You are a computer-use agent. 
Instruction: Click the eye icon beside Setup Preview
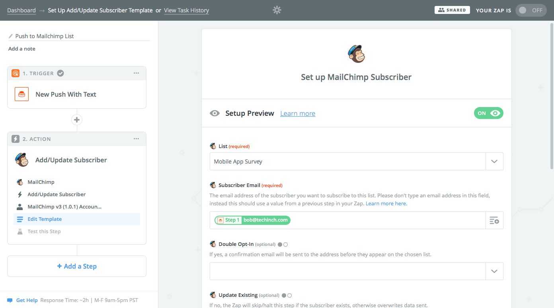215,113
